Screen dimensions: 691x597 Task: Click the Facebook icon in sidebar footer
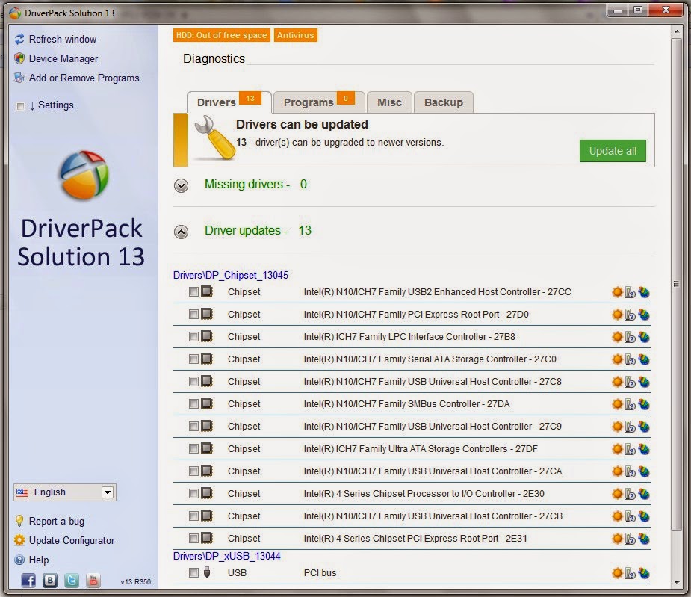click(x=28, y=581)
